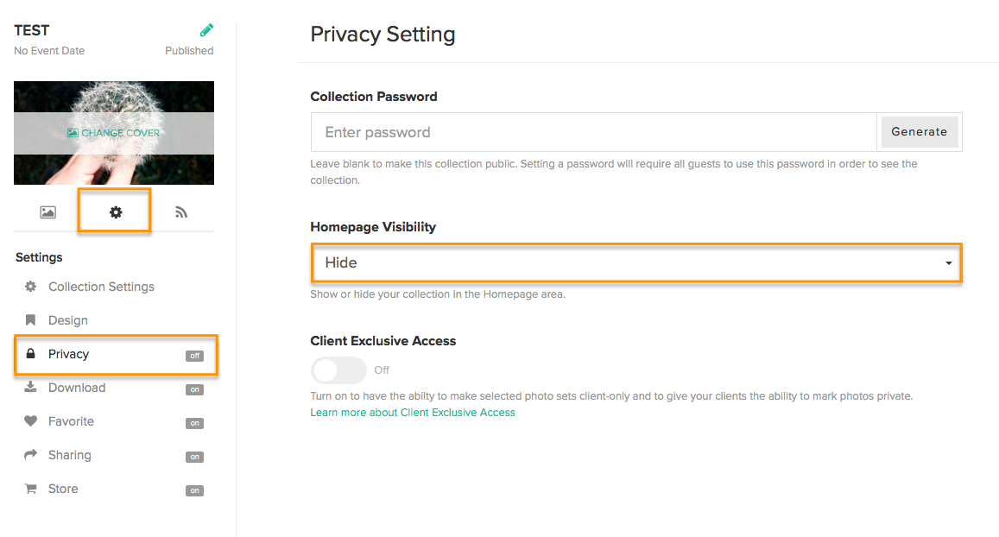Open the Sharing settings menu item
Screen dimensions: 999x537
(x=116, y=455)
